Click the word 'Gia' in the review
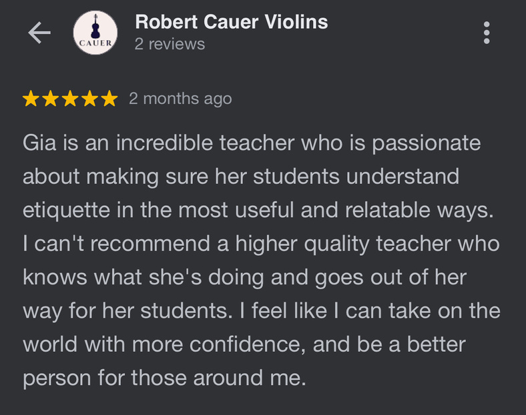 click(x=40, y=143)
